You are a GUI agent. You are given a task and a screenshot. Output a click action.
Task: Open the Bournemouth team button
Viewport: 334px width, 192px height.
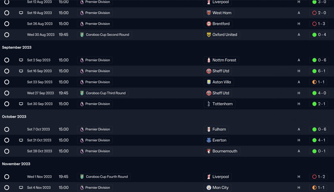tap(222, 151)
